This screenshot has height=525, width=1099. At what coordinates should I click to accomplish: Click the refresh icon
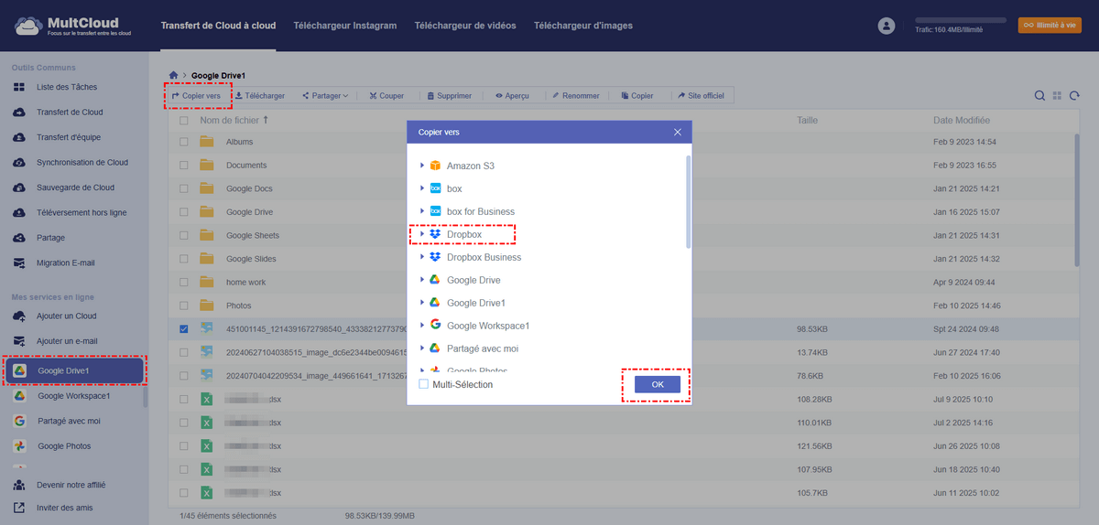point(1074,96)
